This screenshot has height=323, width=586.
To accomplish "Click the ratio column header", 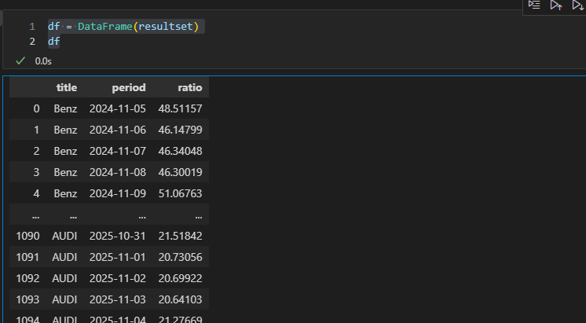I will (x=190, y=87).
